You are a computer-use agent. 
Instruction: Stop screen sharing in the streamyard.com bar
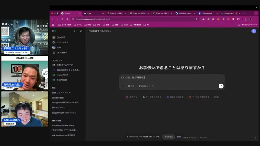pyautogui.click(x=169, y=137)
